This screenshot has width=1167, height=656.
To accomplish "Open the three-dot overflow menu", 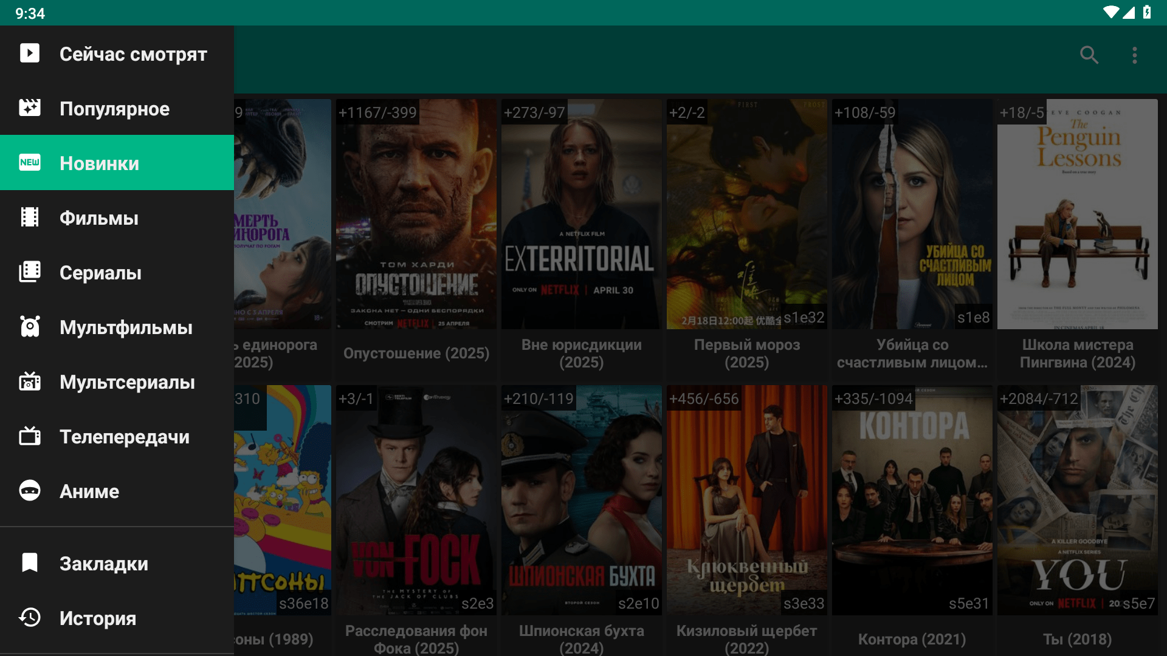I will tap(1134, 55).
